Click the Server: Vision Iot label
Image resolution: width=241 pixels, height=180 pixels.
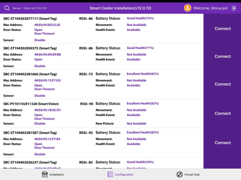[30, 8]
